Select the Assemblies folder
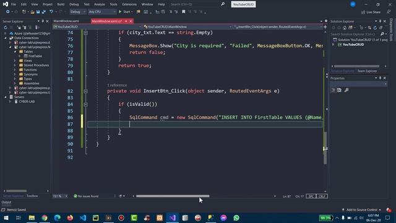The width and height of the screenshot is (396, 223). (x=32, y=84)
